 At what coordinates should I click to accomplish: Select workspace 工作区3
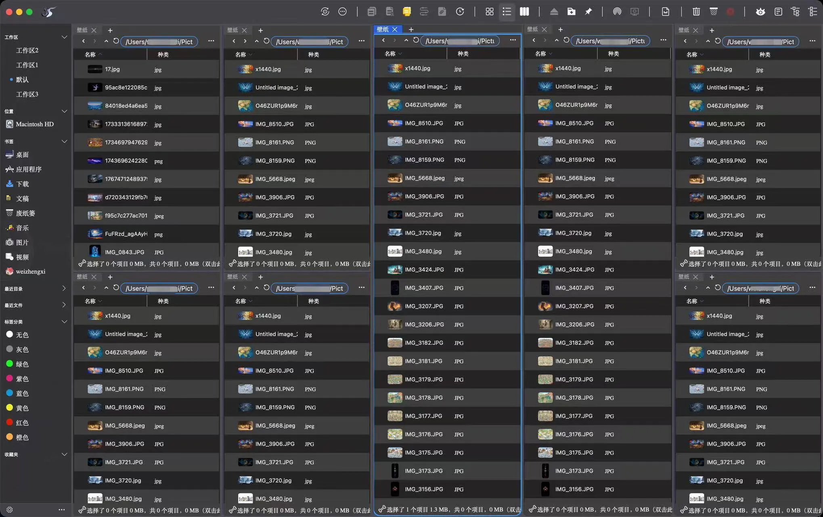[x=27, y=94]
